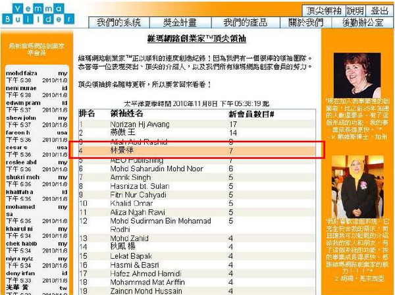Screen dimensions: 395x295
Task: Click the 頂尖領袖 top link
Action: tap(324, 11)
